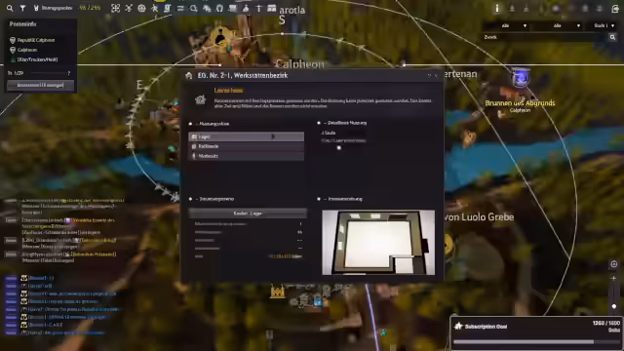Click the horseshoe-shaped icon in top toolbar
The width and height of the screenshot is (624, 351).
pos(219,8)
